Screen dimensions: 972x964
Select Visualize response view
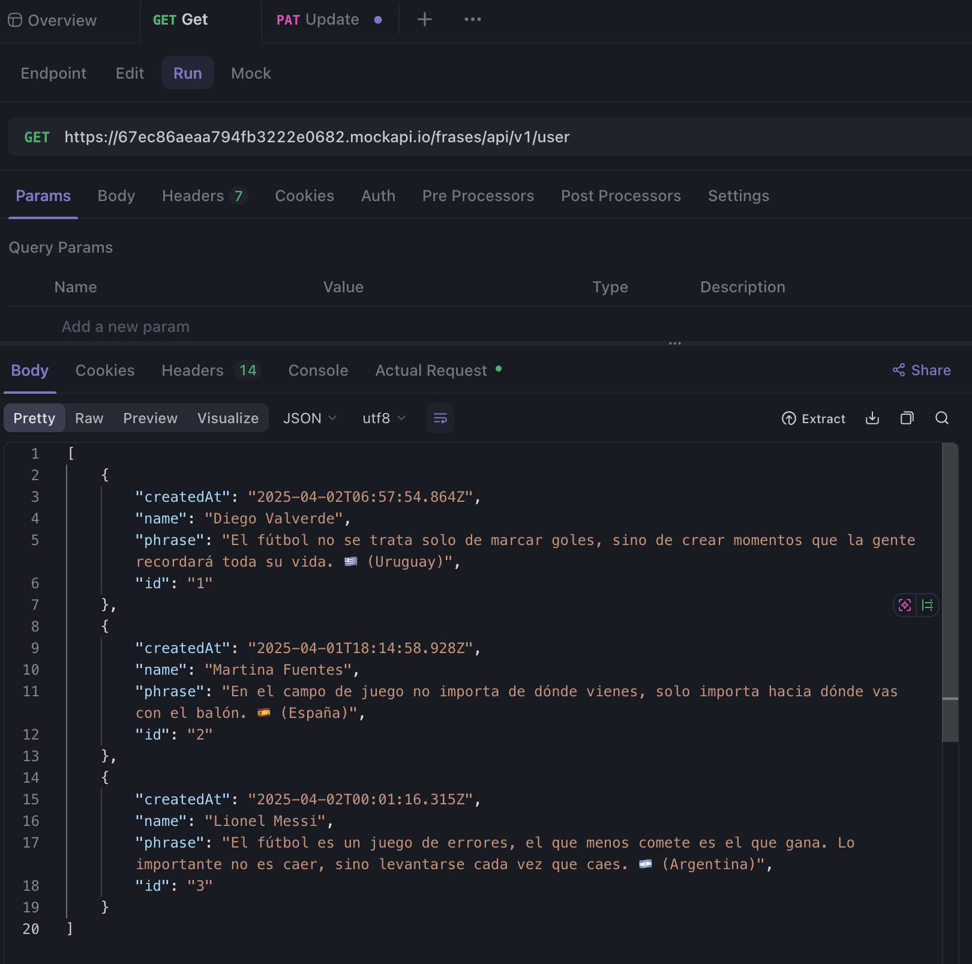pyautogui.click(x=228, y=418)
